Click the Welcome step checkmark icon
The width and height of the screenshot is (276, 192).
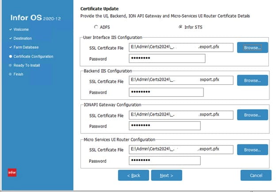(11, 29)
